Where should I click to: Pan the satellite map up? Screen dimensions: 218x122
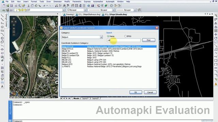(x=14, y=19)
